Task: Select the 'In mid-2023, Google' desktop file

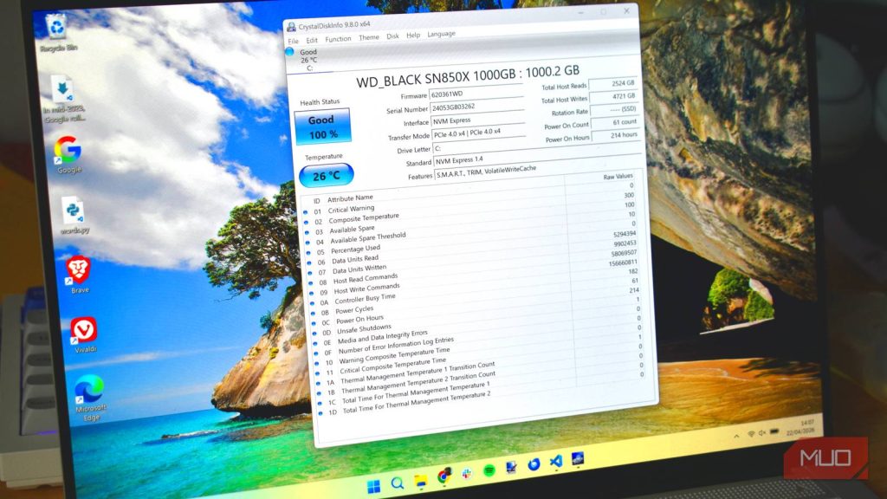Action: pos(63,100)
